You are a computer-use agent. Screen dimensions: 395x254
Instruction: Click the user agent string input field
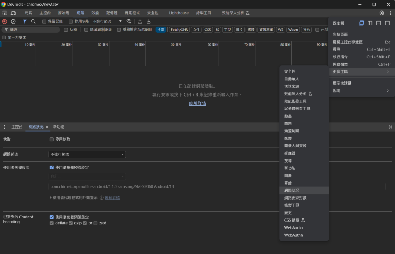click(217, 187)
